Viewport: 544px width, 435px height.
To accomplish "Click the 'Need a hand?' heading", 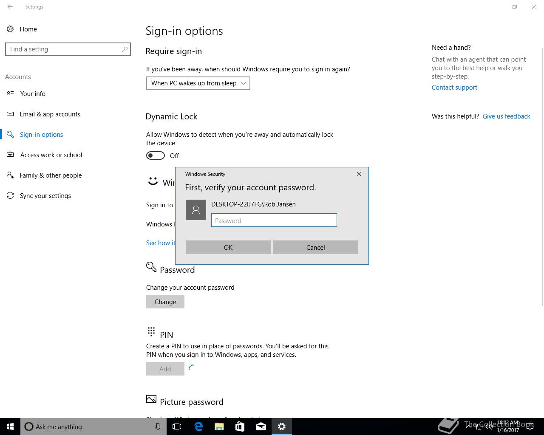I will click(451, 48).
